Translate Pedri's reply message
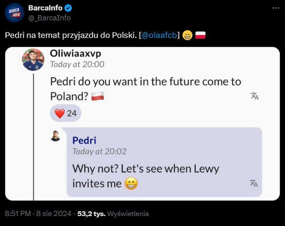Image resolution: width=285 pixels, height=226 pixels. click(254, 183)
